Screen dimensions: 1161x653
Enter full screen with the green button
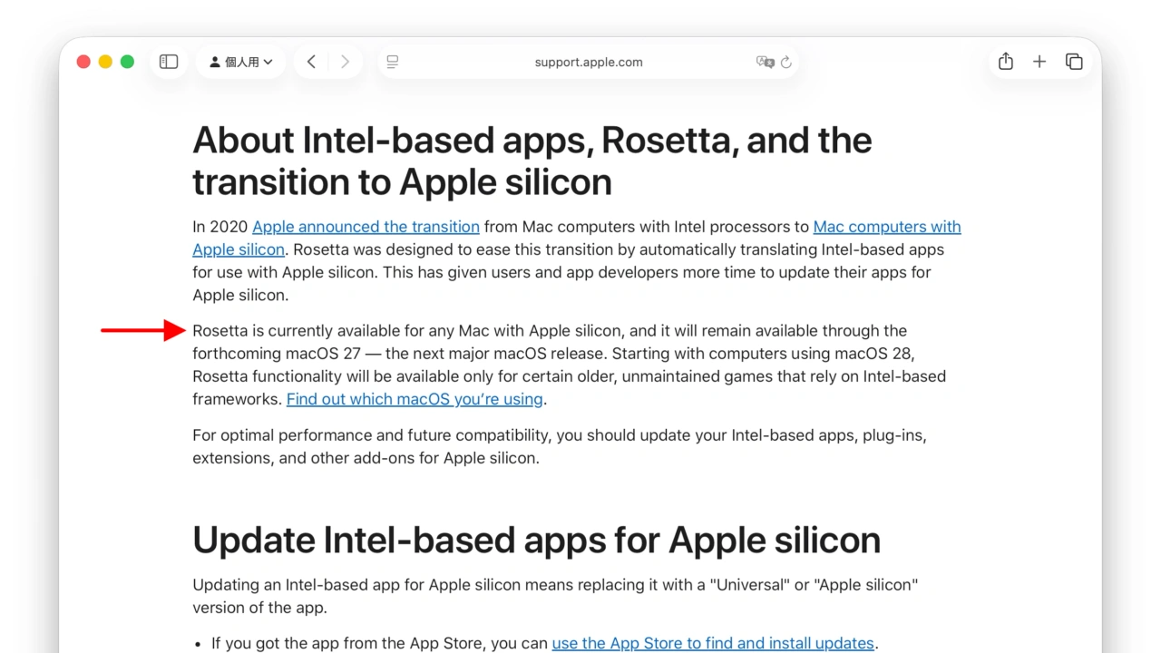127,62
